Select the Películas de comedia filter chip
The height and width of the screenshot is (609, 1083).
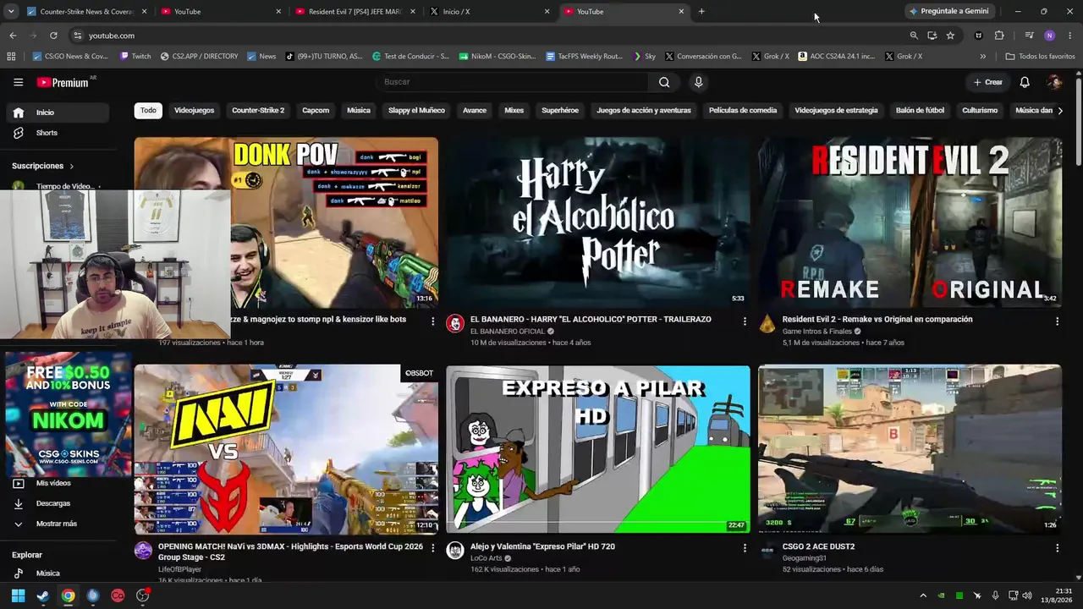point(743,111)
